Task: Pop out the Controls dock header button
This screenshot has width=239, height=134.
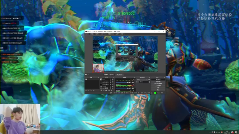Action: click(x=165, y=77)
